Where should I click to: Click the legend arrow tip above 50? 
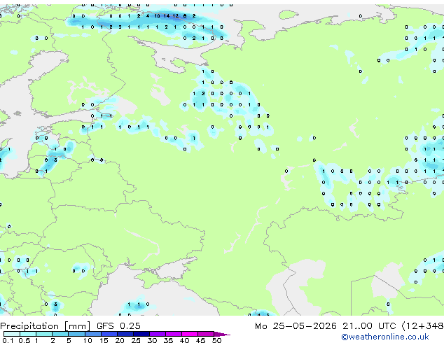222,334
